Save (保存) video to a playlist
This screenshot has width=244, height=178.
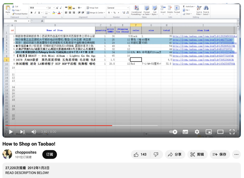pos(220,155)
